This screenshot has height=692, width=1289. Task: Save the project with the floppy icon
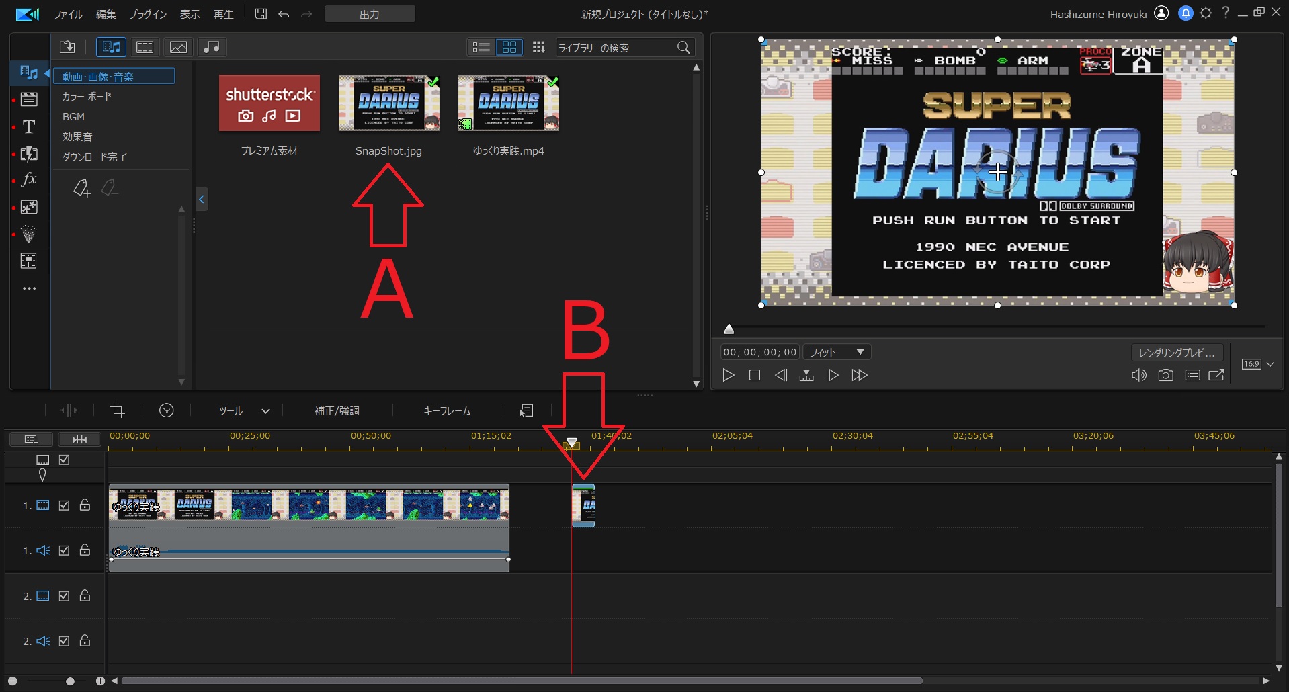(261, 14)
